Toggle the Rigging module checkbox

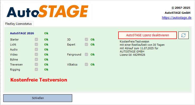tap(36, 69)
